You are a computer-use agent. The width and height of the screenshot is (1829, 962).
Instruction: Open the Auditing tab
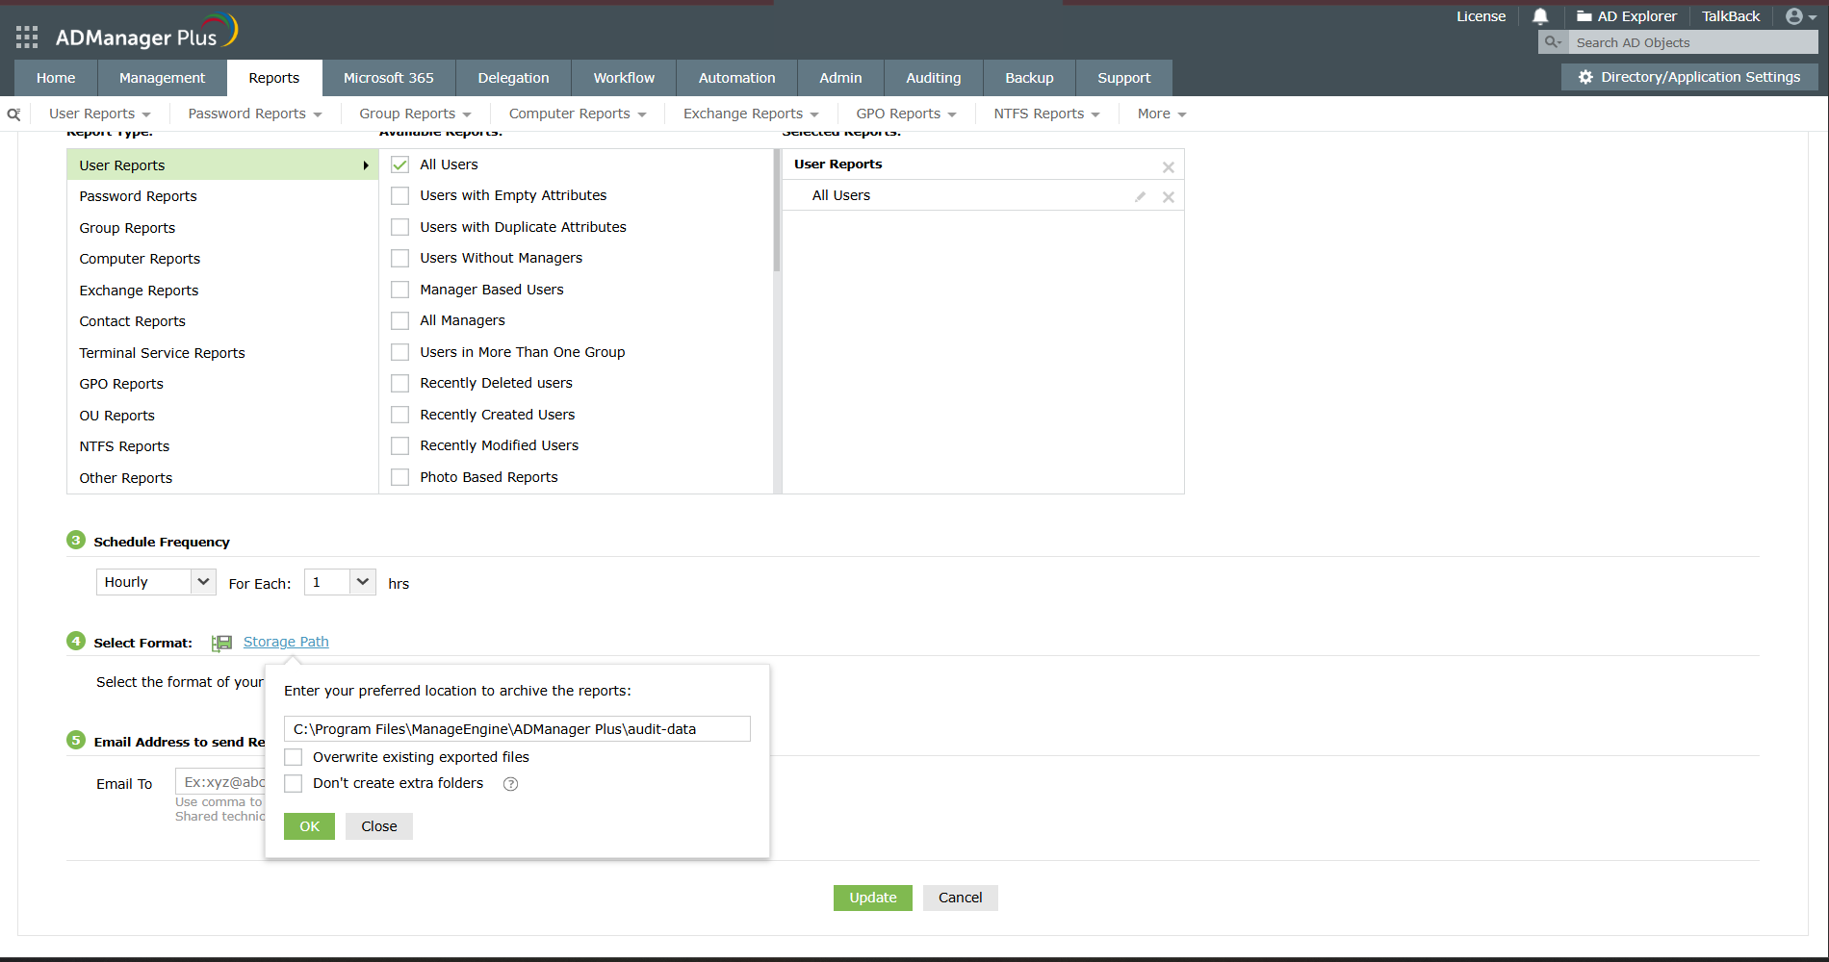[x=934, y=78]
